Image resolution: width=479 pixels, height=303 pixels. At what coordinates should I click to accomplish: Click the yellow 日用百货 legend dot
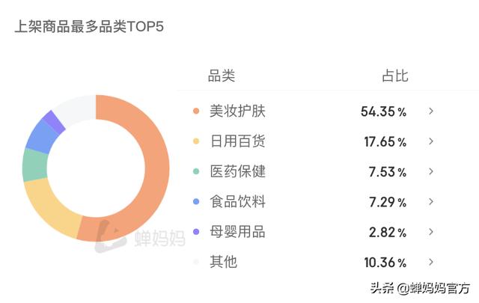tap(196, 141)
